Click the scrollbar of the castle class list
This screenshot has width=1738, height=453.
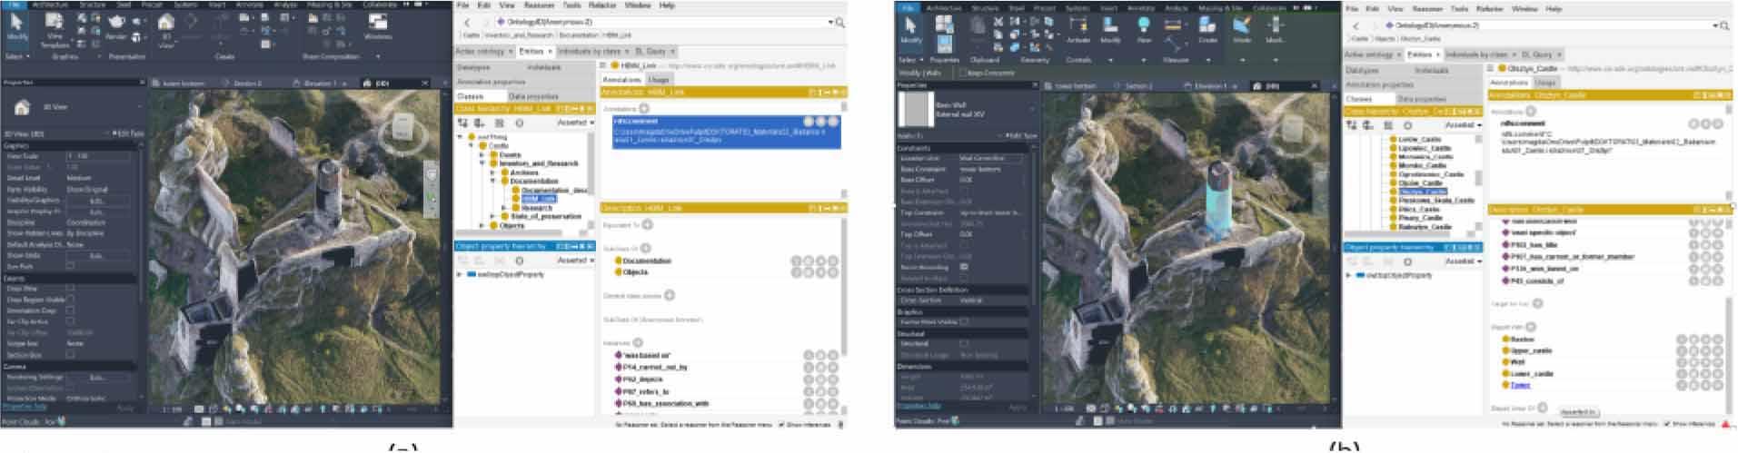[x=1478, y=177]
